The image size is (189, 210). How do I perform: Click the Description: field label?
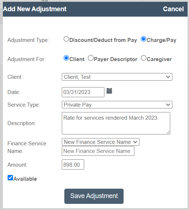[x=22, y=123]
